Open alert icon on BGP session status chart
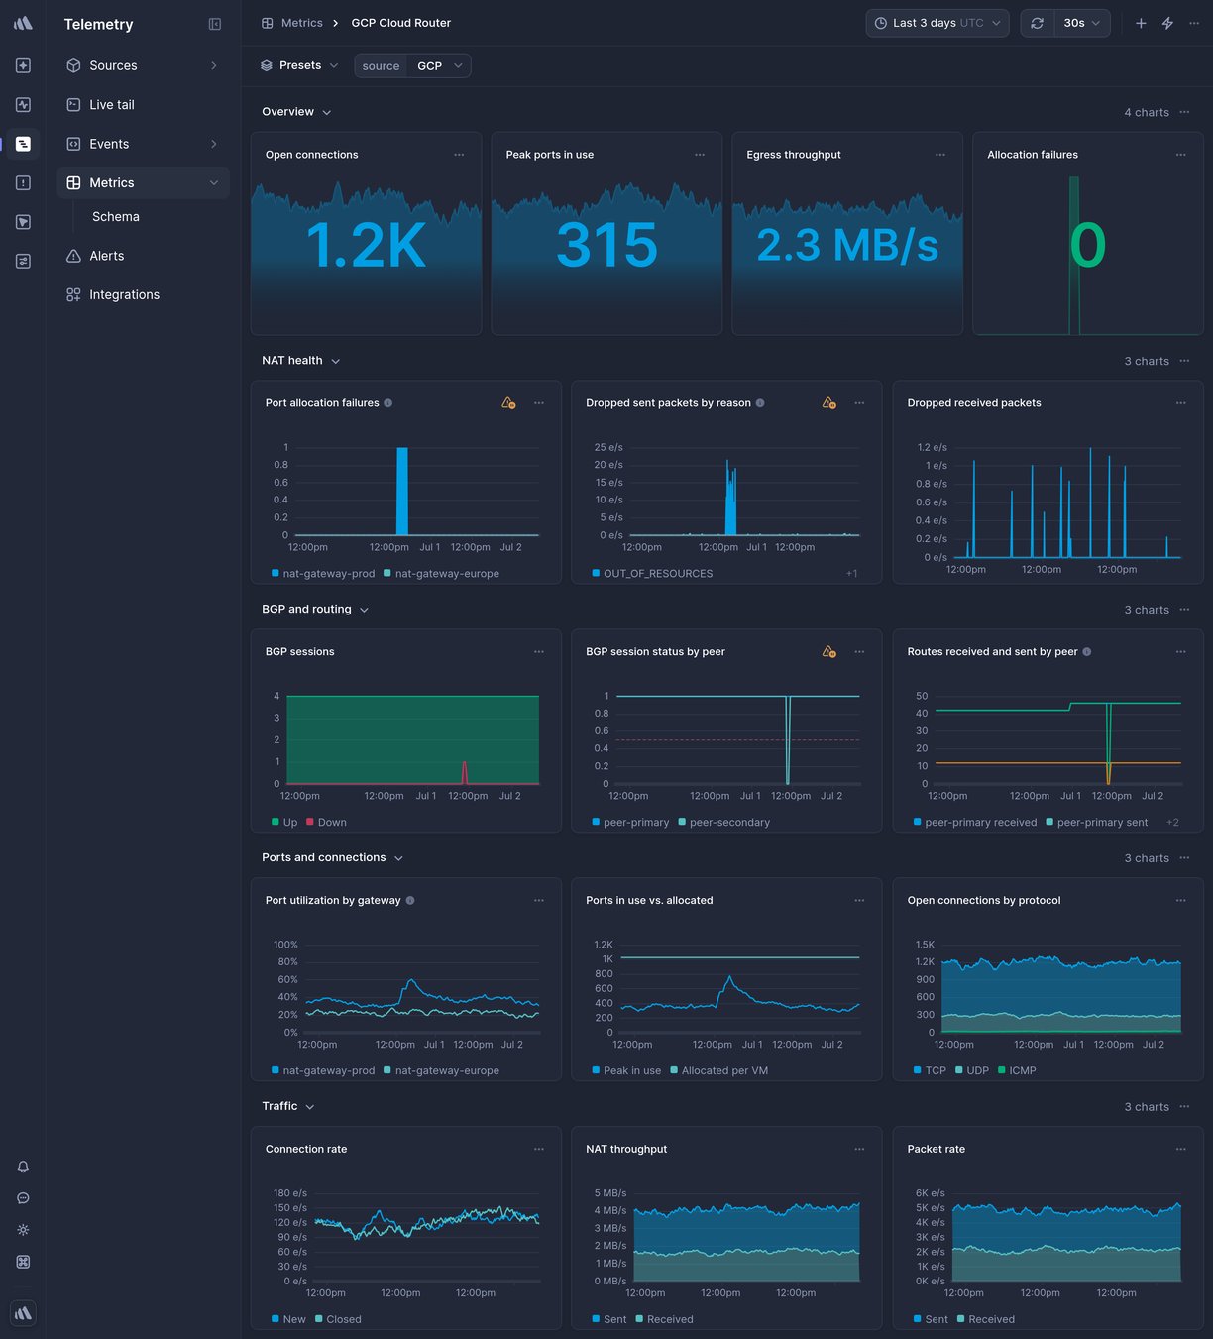This screenshot has height=1339, width=1213. coord(829,652)
